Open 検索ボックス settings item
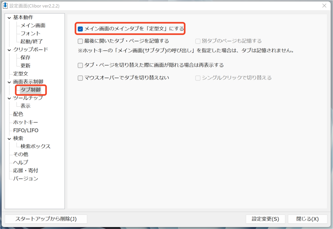Screen dimensions: 333x229 (x=35, y=146)
